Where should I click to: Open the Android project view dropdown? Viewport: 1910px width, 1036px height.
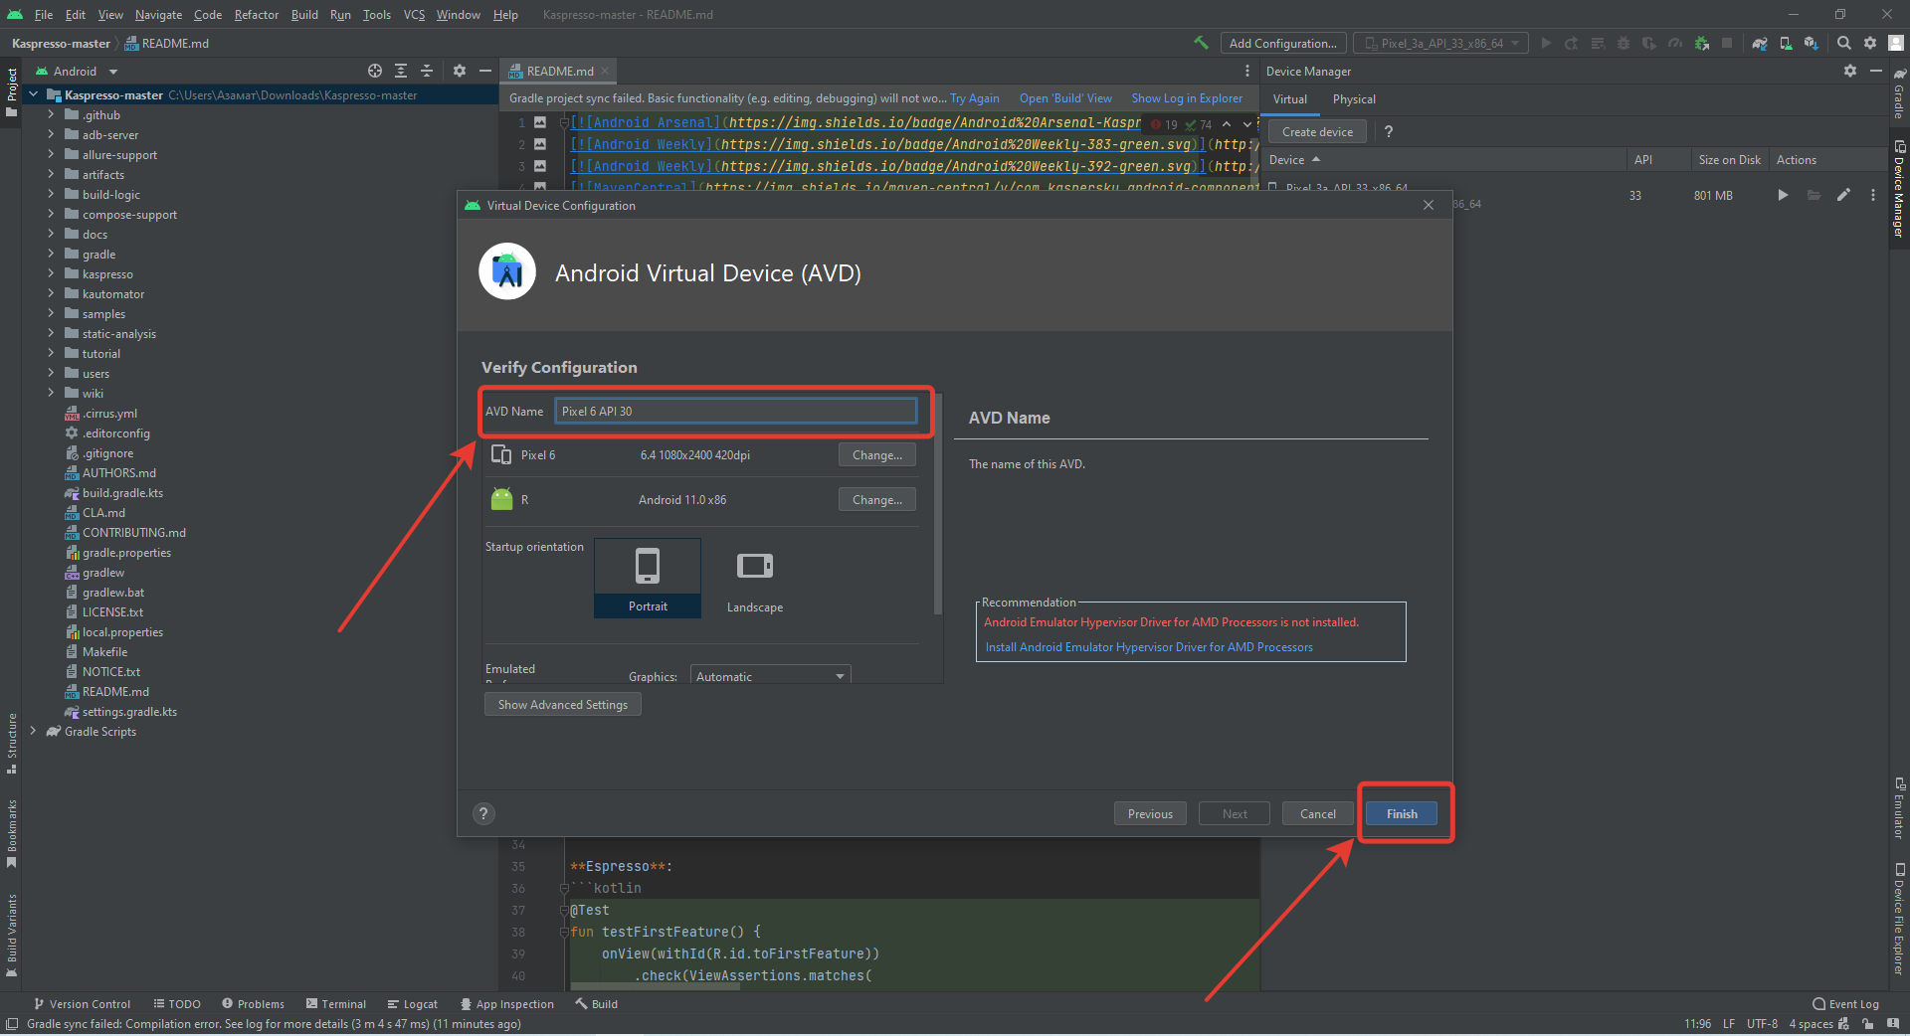tap(77, 71)
